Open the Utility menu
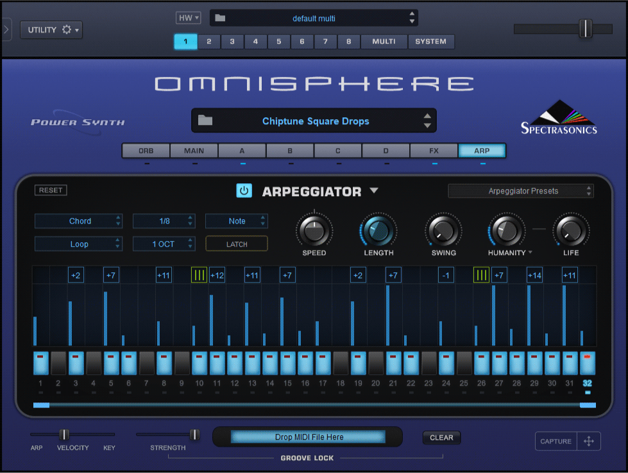The height and width of the screenshot is (473, 628). [x=51, y=29]
